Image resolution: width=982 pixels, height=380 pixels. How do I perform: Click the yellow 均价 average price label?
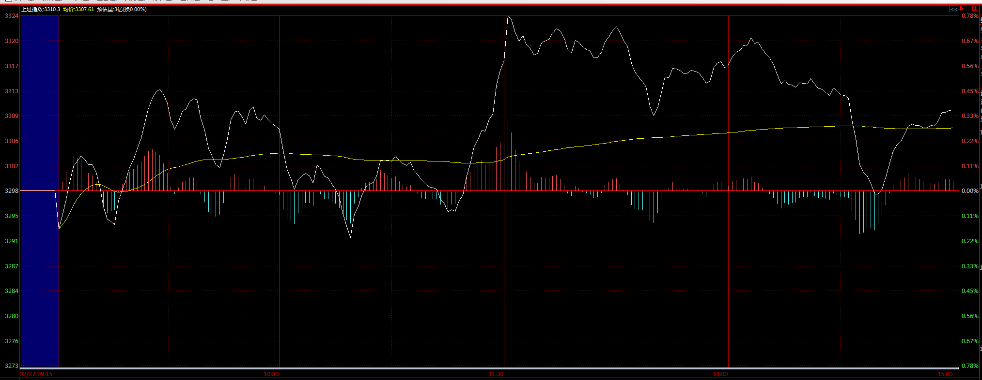(x=78, y=9)
